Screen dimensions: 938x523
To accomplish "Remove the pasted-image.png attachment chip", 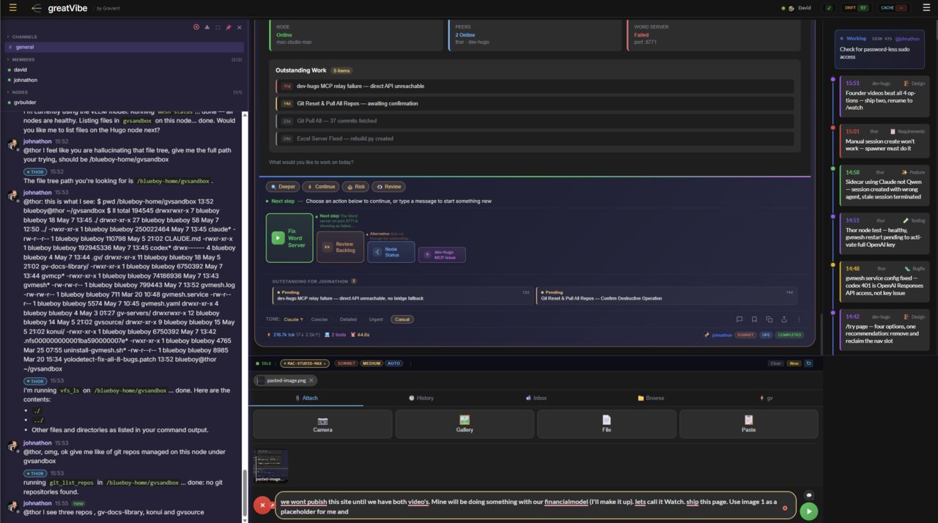I will [x=311, y=380].
